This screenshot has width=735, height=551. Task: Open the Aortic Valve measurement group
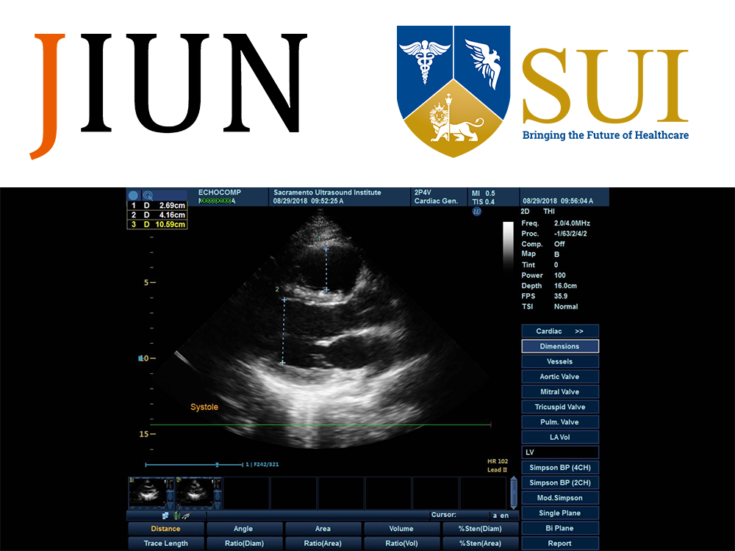coord(560,377)
